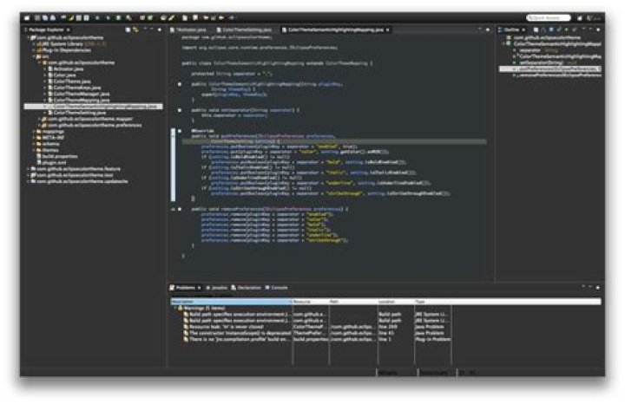The image size is (625, 404).
Task: Switch to the Java perspective button
Action: [593, 18]
